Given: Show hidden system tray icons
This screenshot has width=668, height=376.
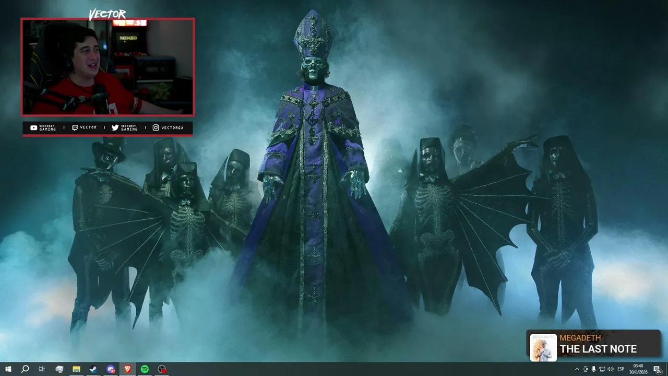Looking at the screenshot, I should click(x=577, y=369).
